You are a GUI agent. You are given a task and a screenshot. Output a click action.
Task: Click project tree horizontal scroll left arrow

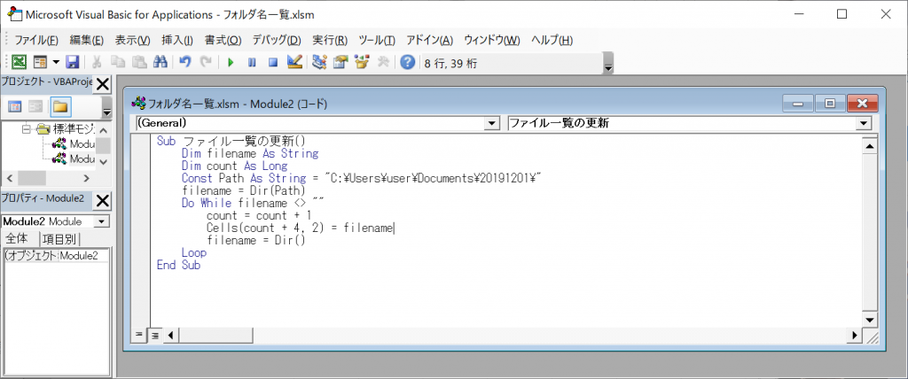click(8, 178)
